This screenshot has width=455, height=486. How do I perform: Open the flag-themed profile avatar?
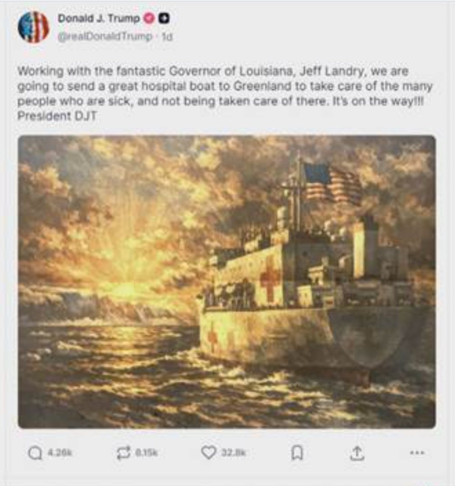(x=34, y=27)
